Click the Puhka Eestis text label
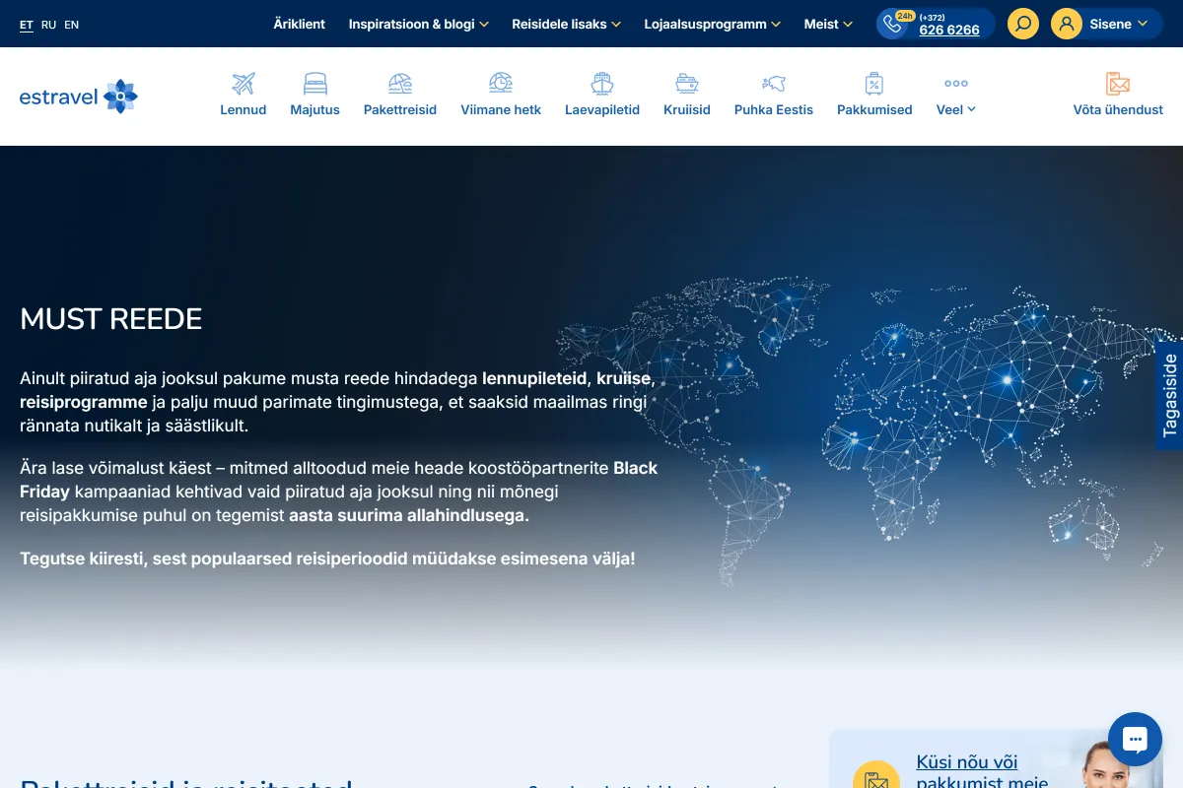 tap(774, 109)
